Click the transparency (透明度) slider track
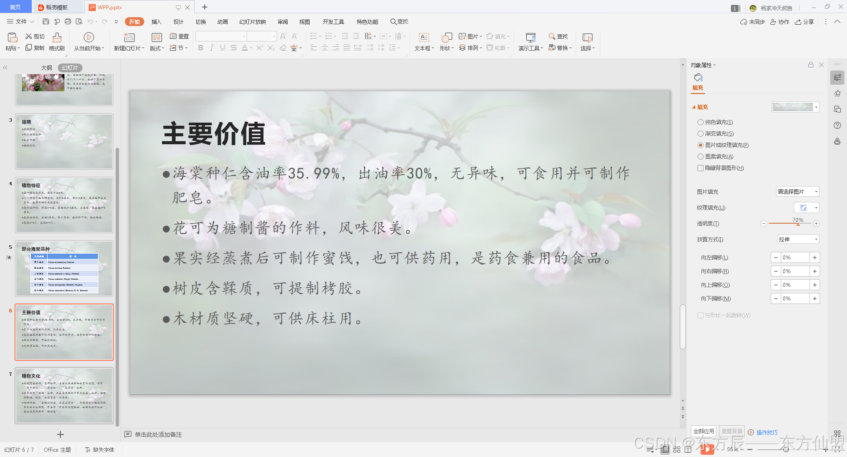The width and height of the screenshot is (847, 457). click(x=790, y=224)
